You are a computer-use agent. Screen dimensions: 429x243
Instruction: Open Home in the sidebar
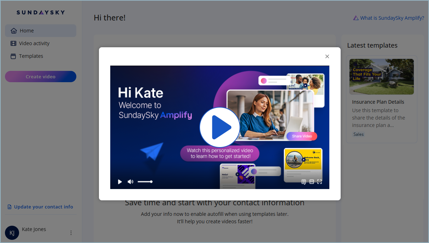coord(41,31)
